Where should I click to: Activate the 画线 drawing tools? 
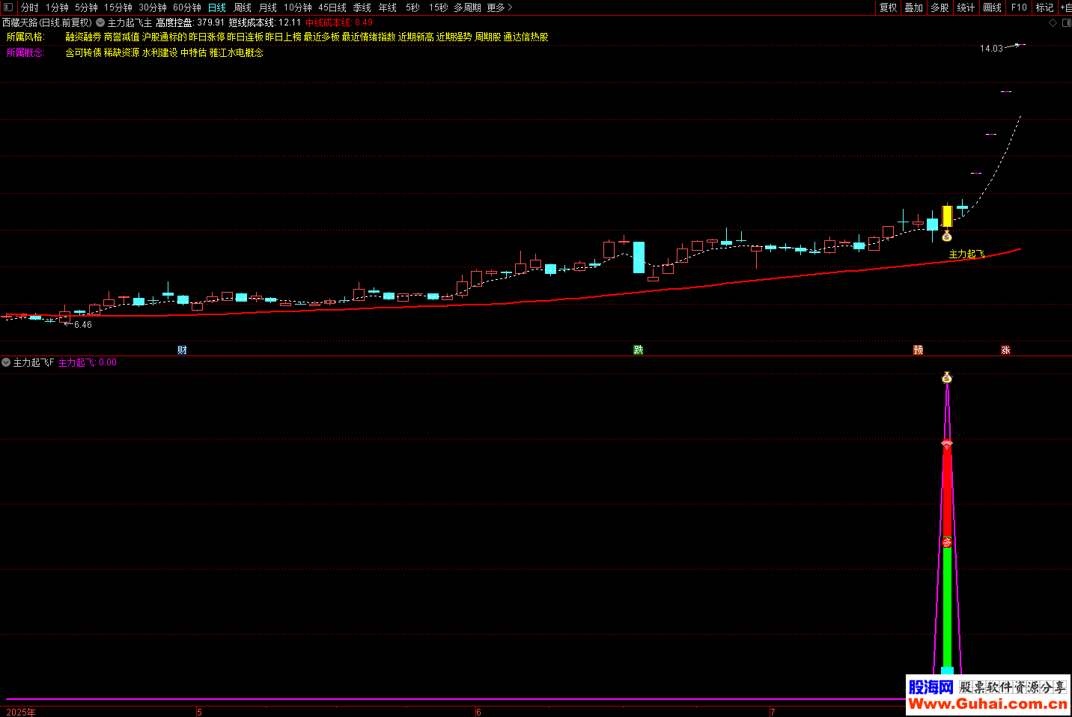coord(993,7)
